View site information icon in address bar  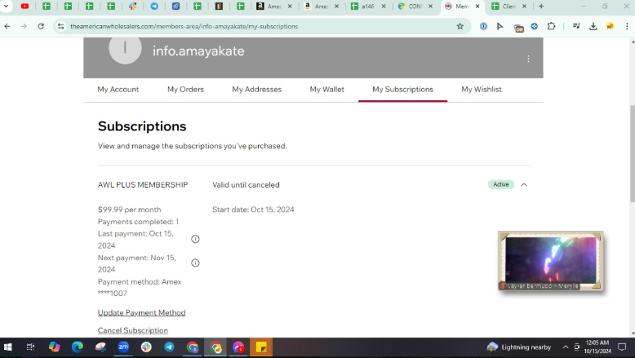pyautogui.click(x=60, y=26)
